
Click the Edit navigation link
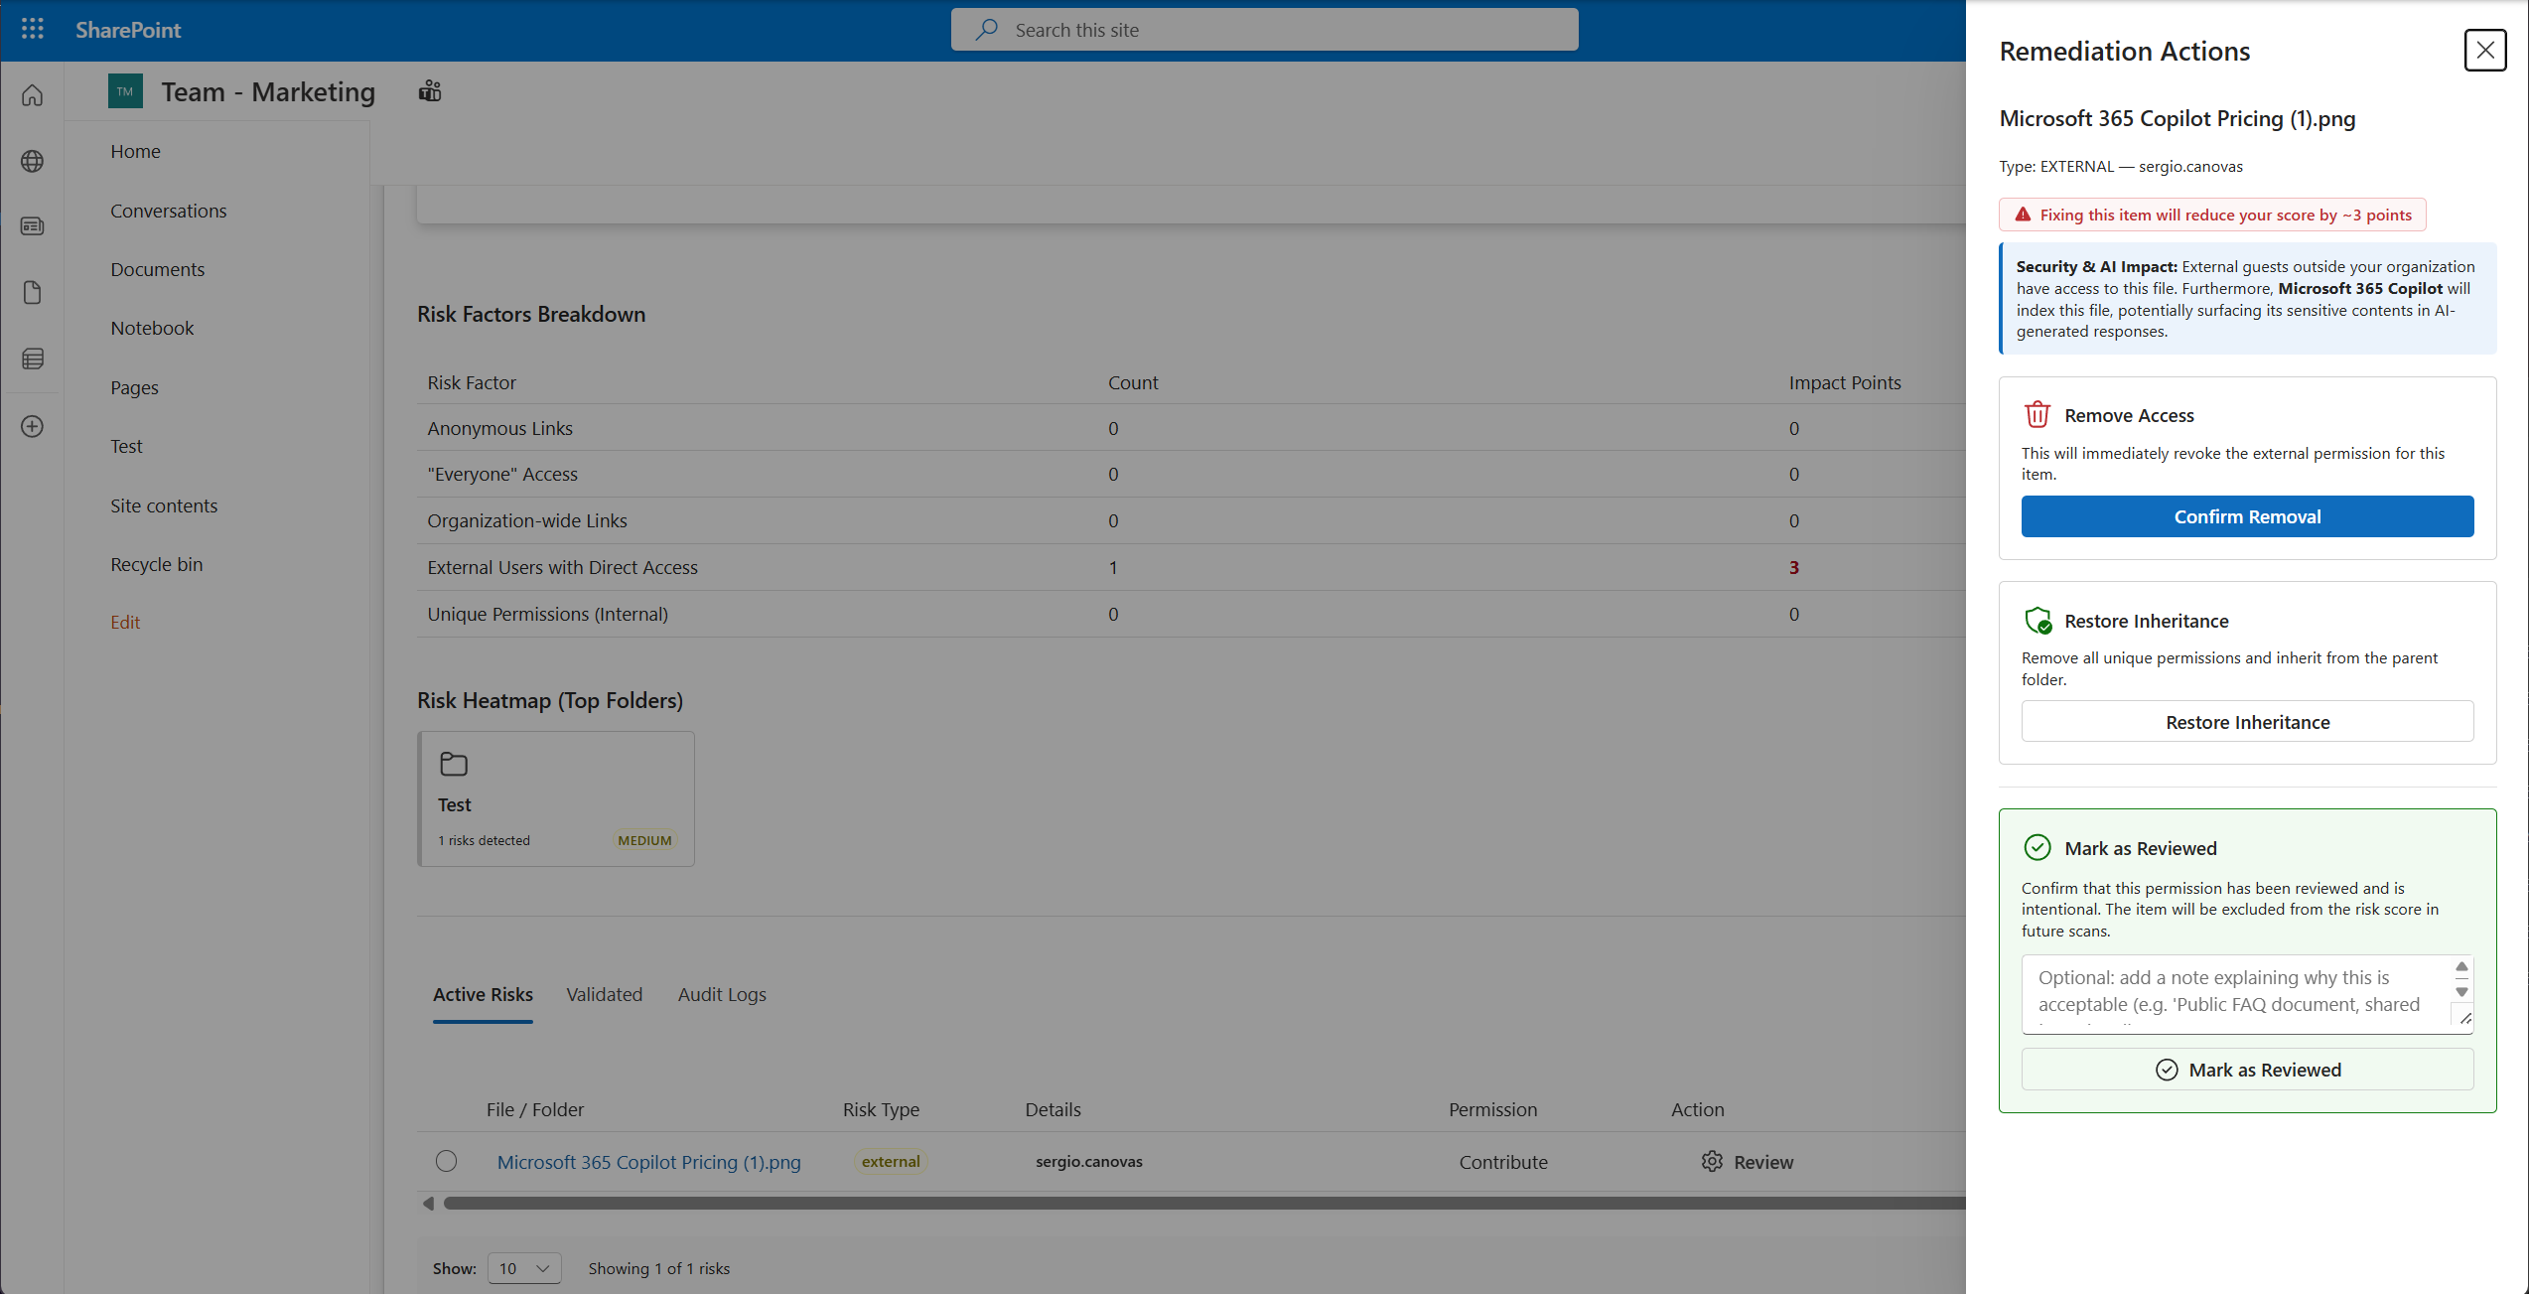125,623
